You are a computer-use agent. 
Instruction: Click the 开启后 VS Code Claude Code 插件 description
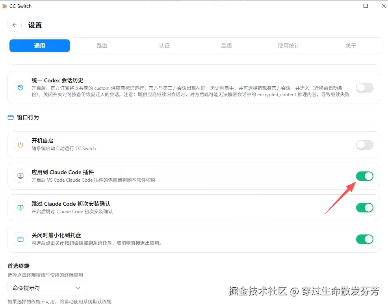point(93,180)
